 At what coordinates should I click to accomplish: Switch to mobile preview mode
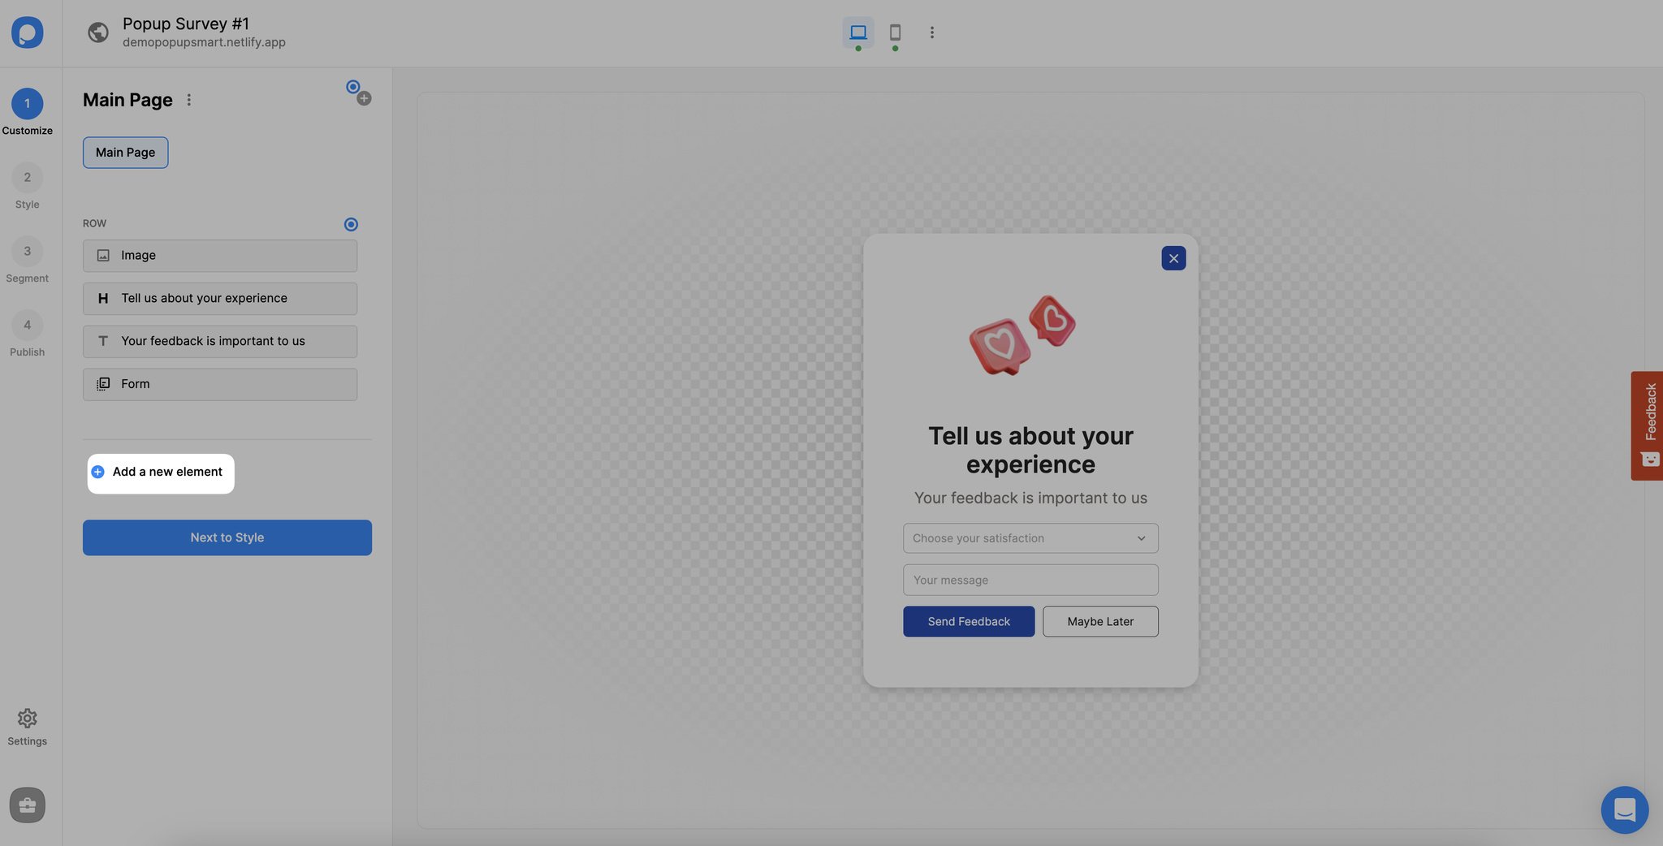tap(896, 32)
